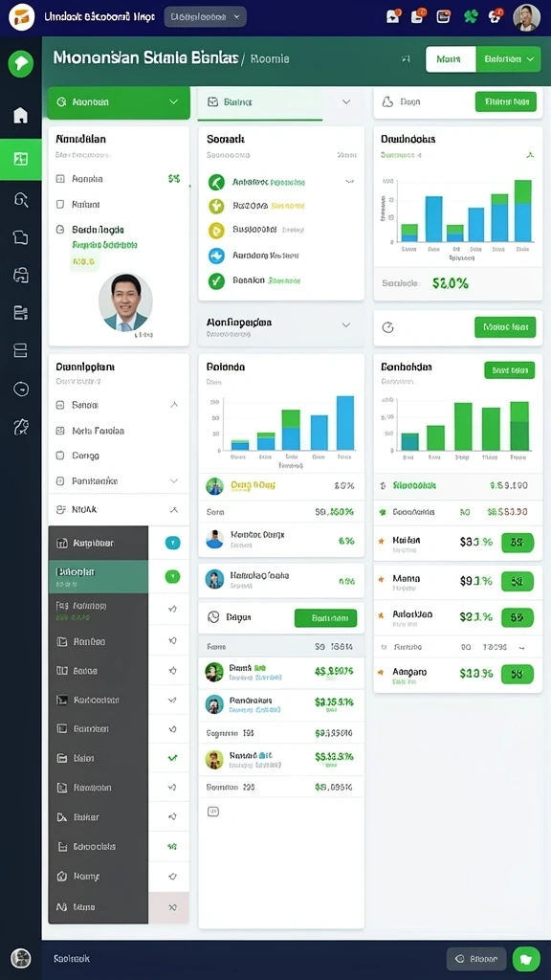This screenshot has width=551, height=980.
Task: Click the sidebar clock-shaped circle icon
Action: 21,389
